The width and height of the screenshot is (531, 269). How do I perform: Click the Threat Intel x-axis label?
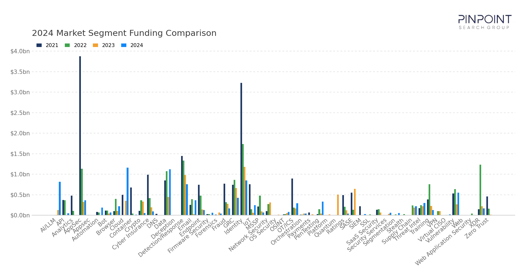click(x=407, y=229)
